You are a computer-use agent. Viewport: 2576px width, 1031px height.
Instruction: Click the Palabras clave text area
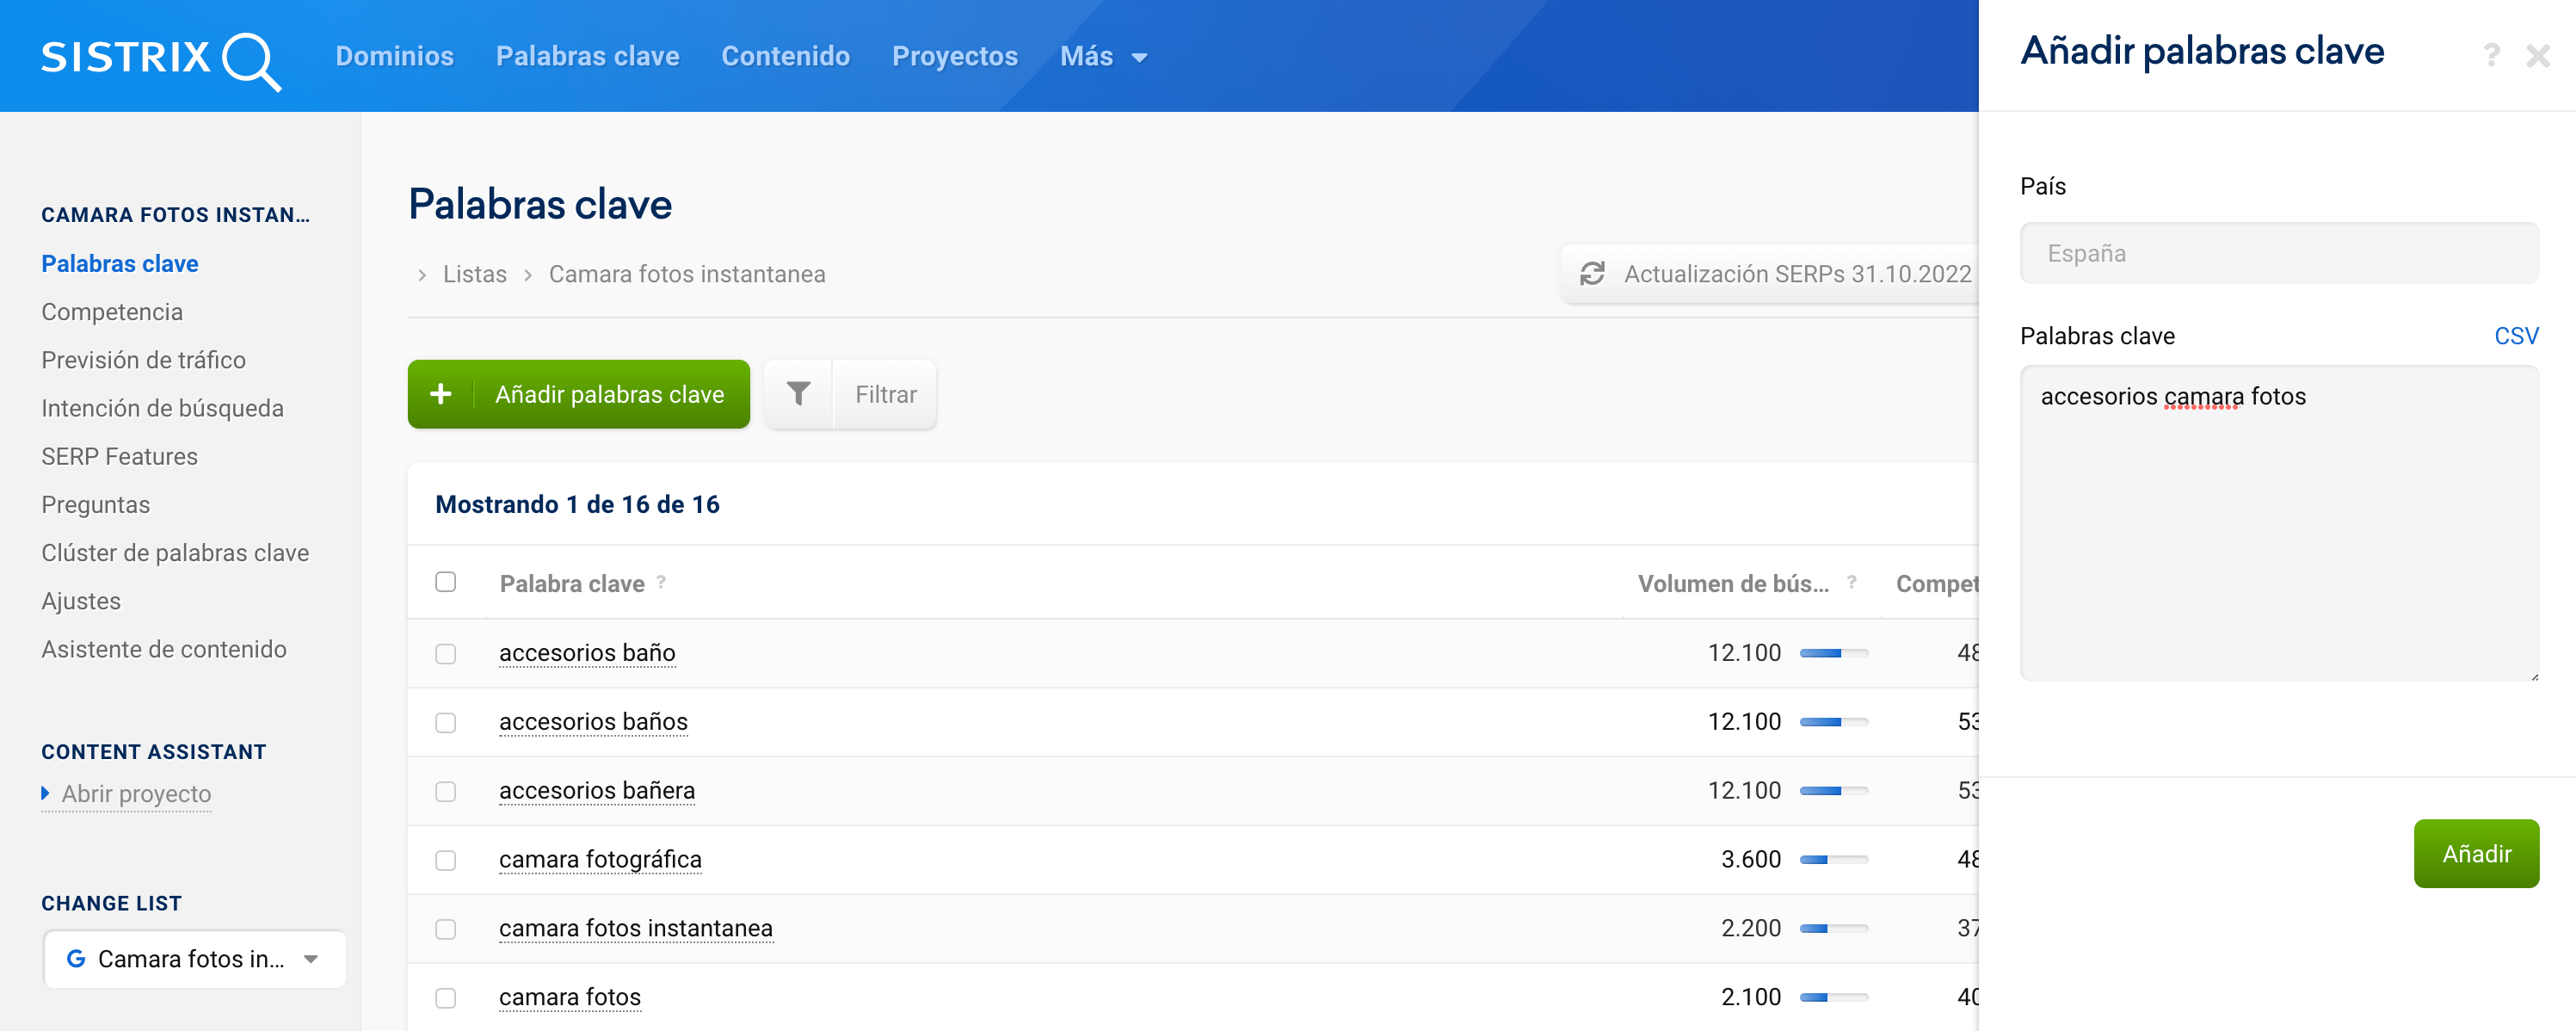(x=2278, y=523)
